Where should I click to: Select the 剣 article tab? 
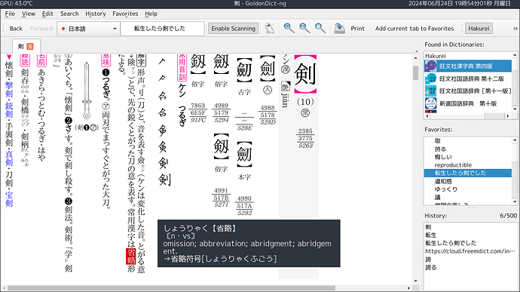coord(26,46)
